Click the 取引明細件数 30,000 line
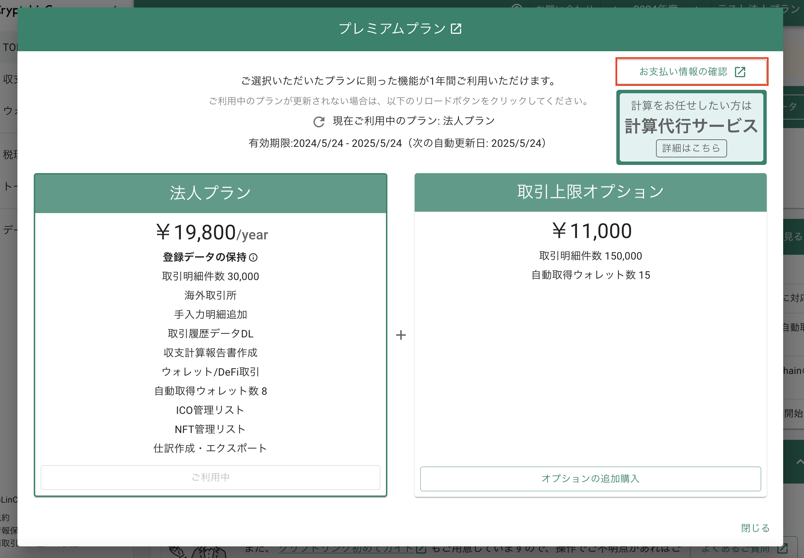Viewport: 804px width, 558px height. point(210,277)
